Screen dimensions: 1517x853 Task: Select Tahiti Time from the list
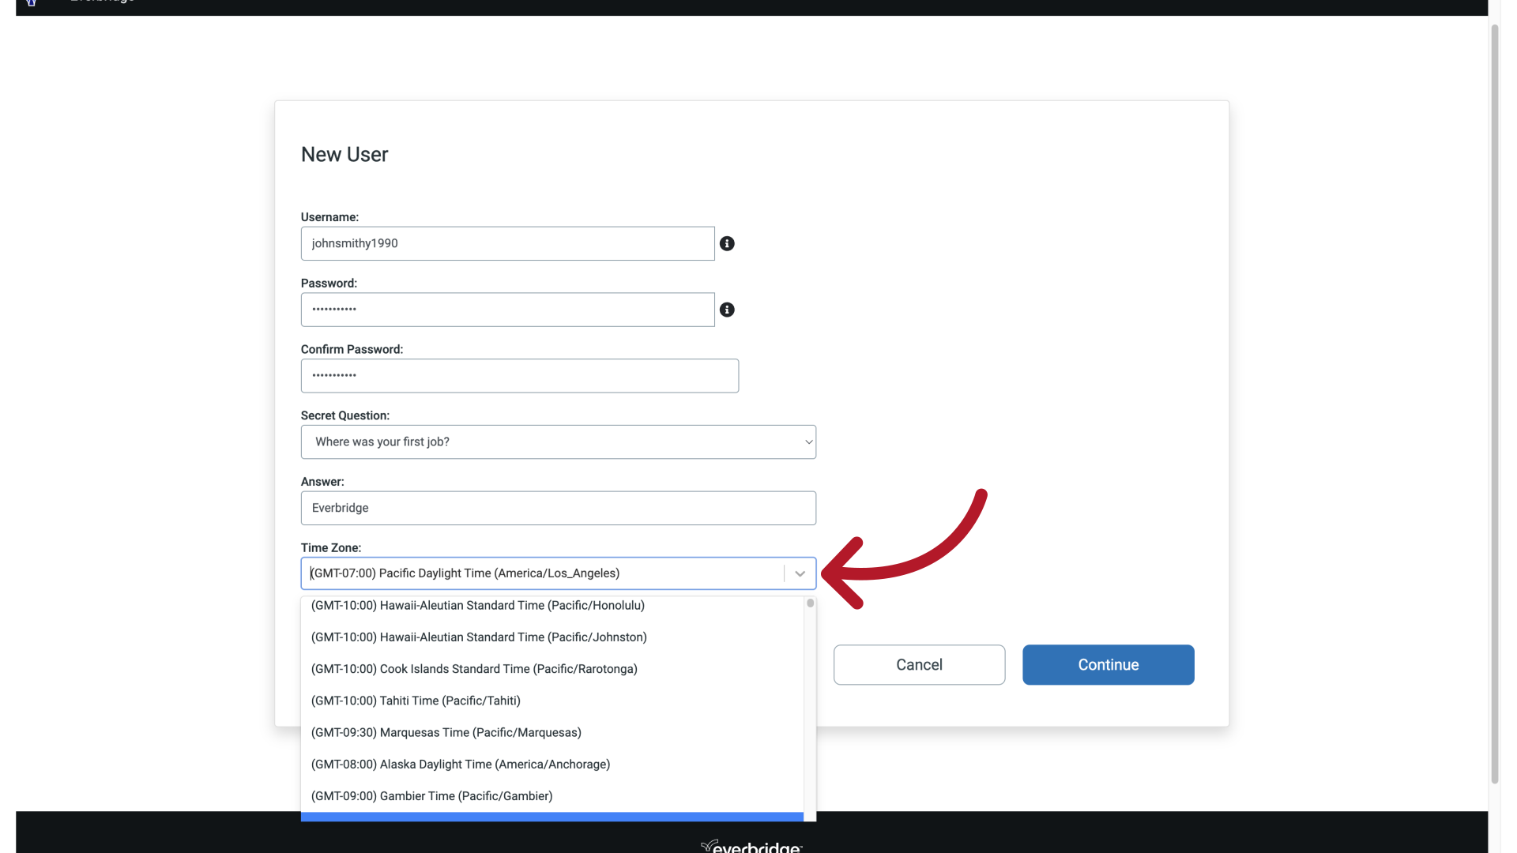[415, 701]
